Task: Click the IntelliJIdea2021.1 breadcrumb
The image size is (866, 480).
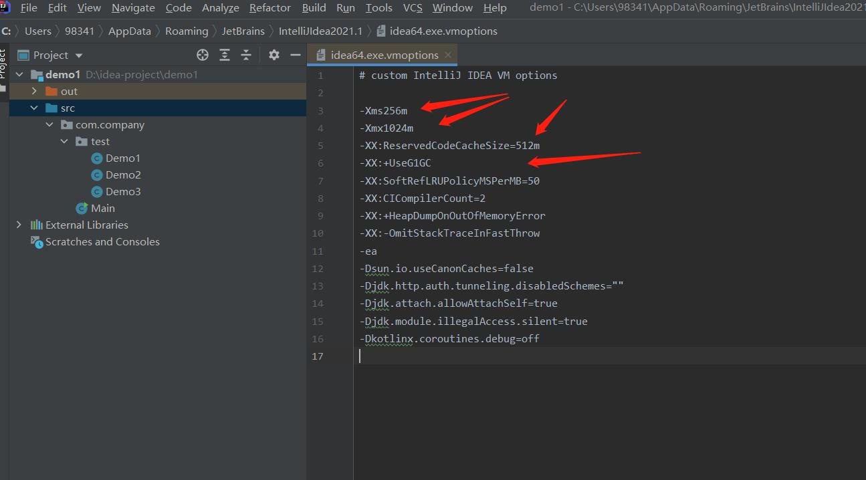Action: 320,31
